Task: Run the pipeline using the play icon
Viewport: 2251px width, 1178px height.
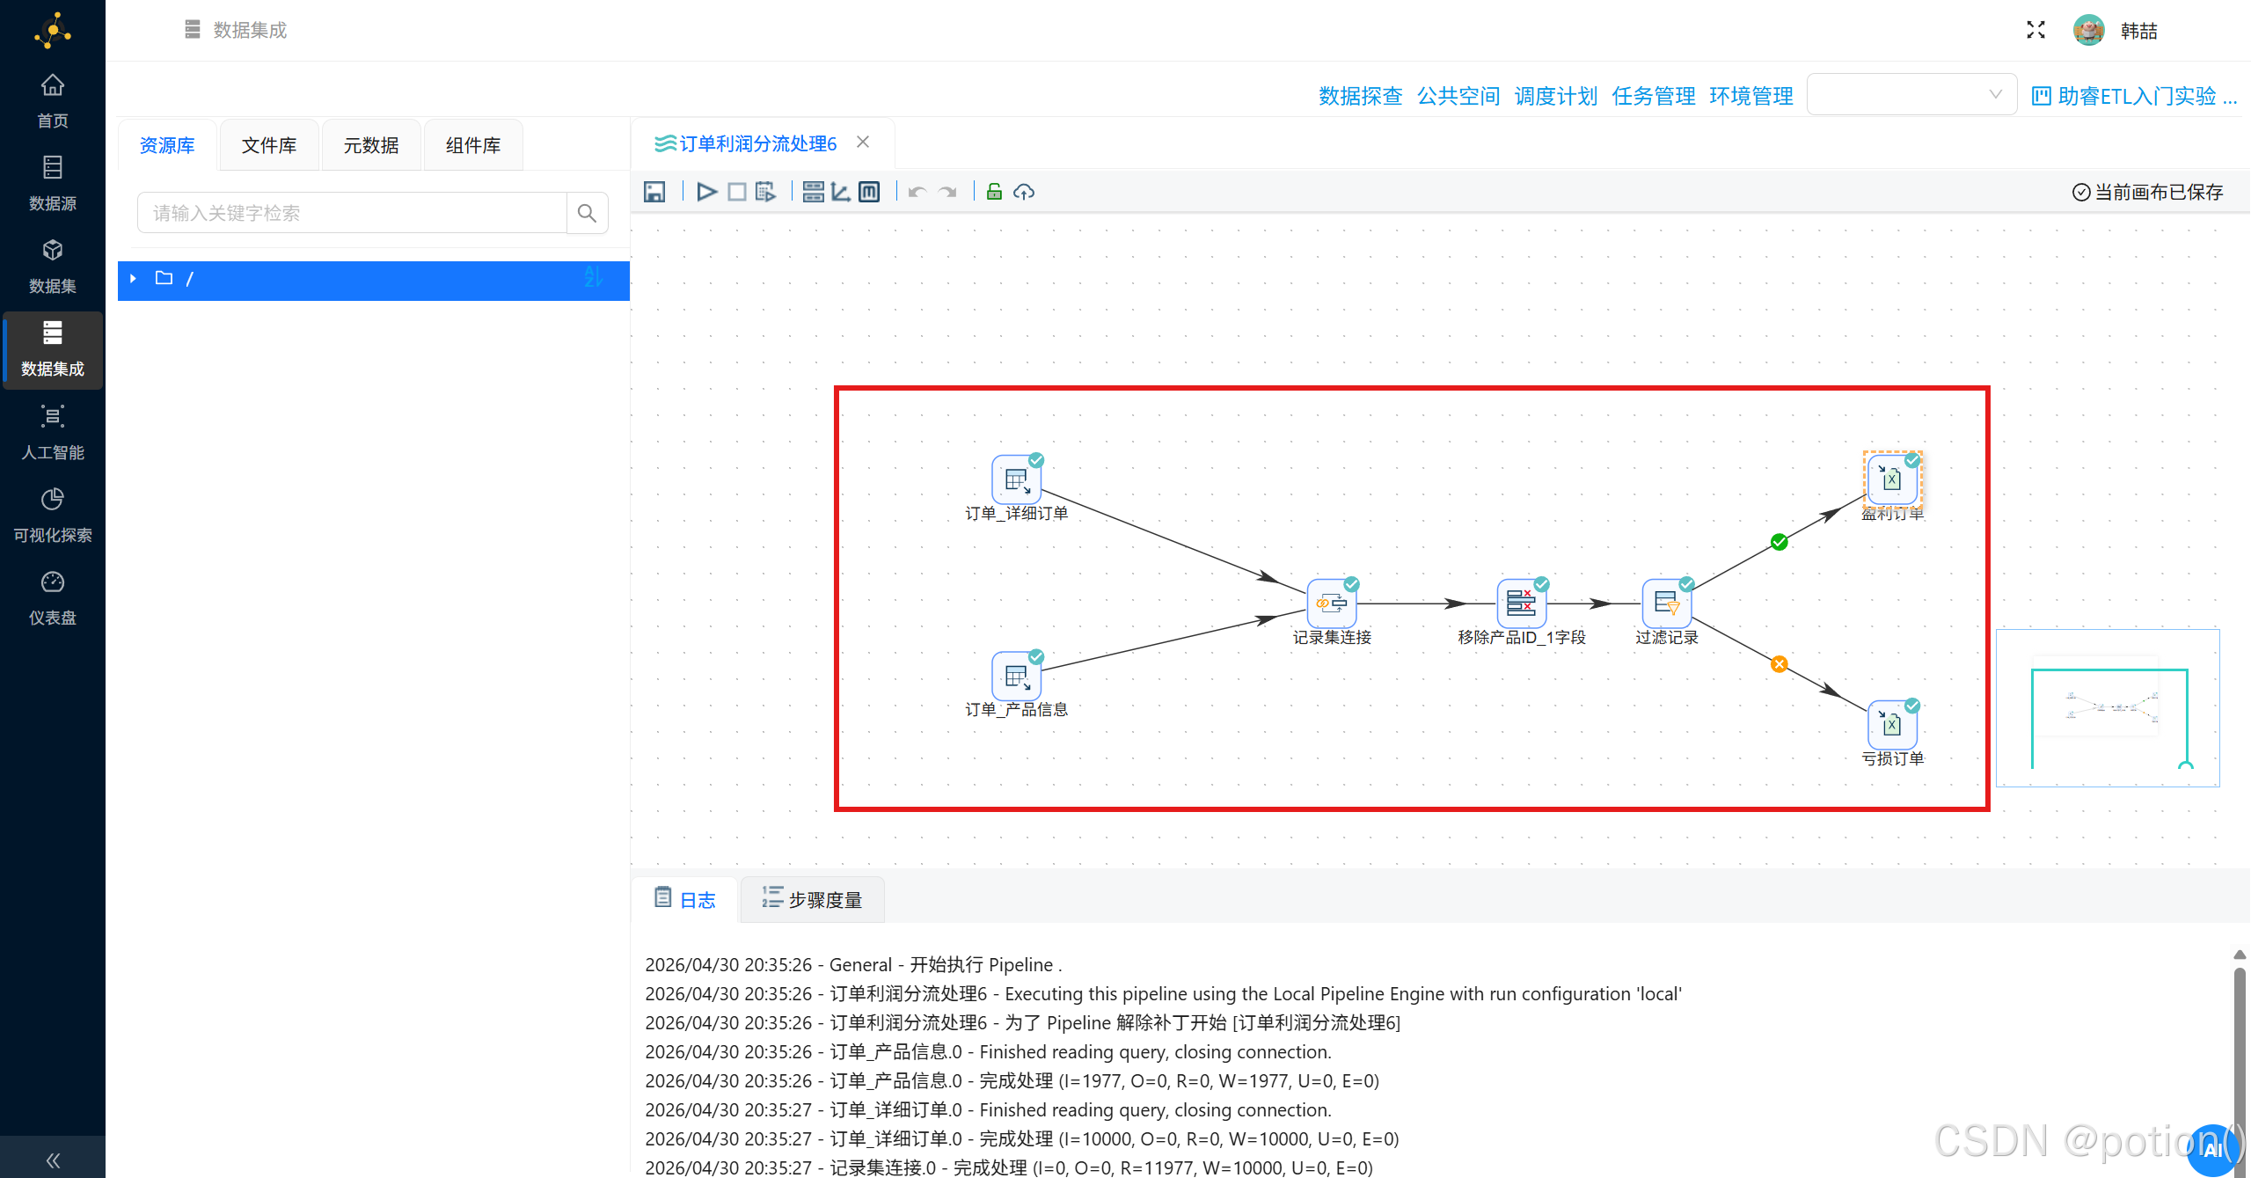Action: 706,191
